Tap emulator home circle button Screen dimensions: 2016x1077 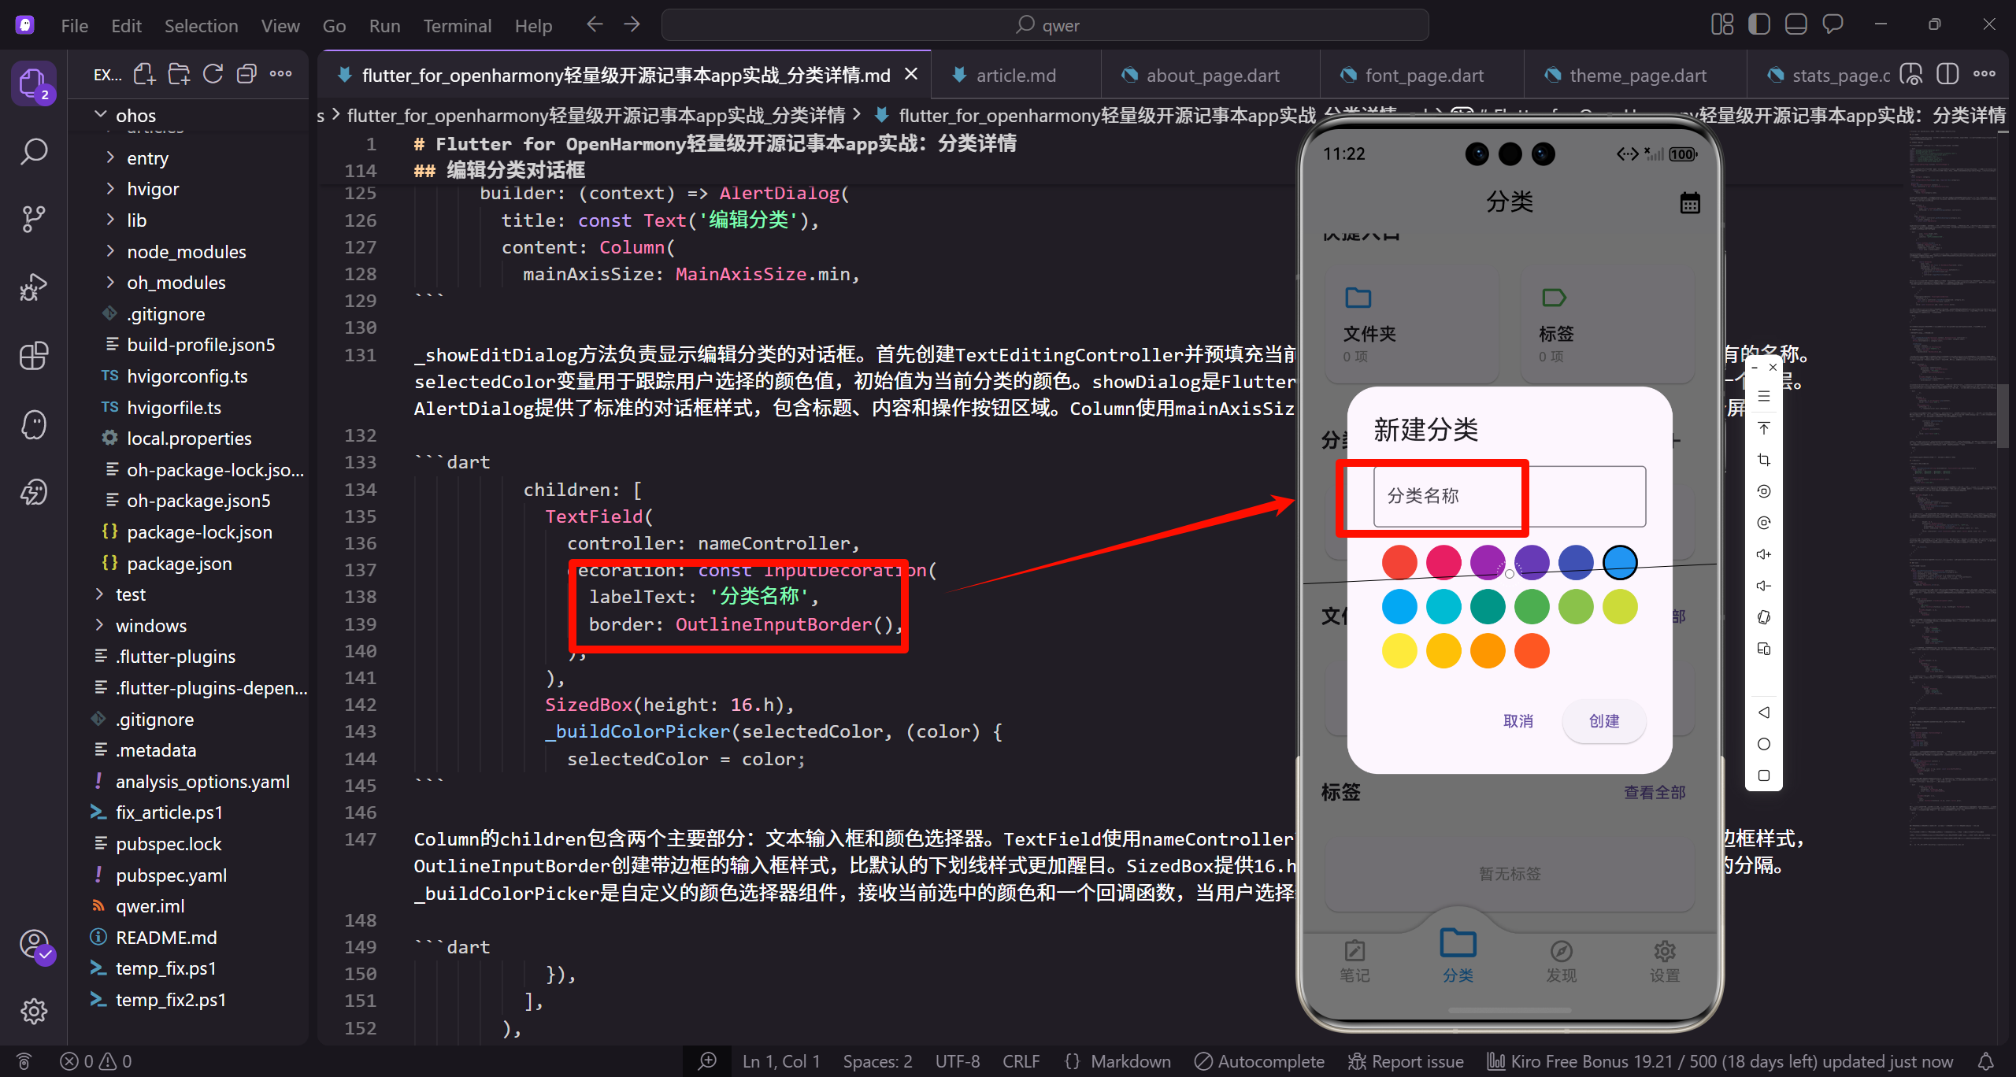(1764, 744)
